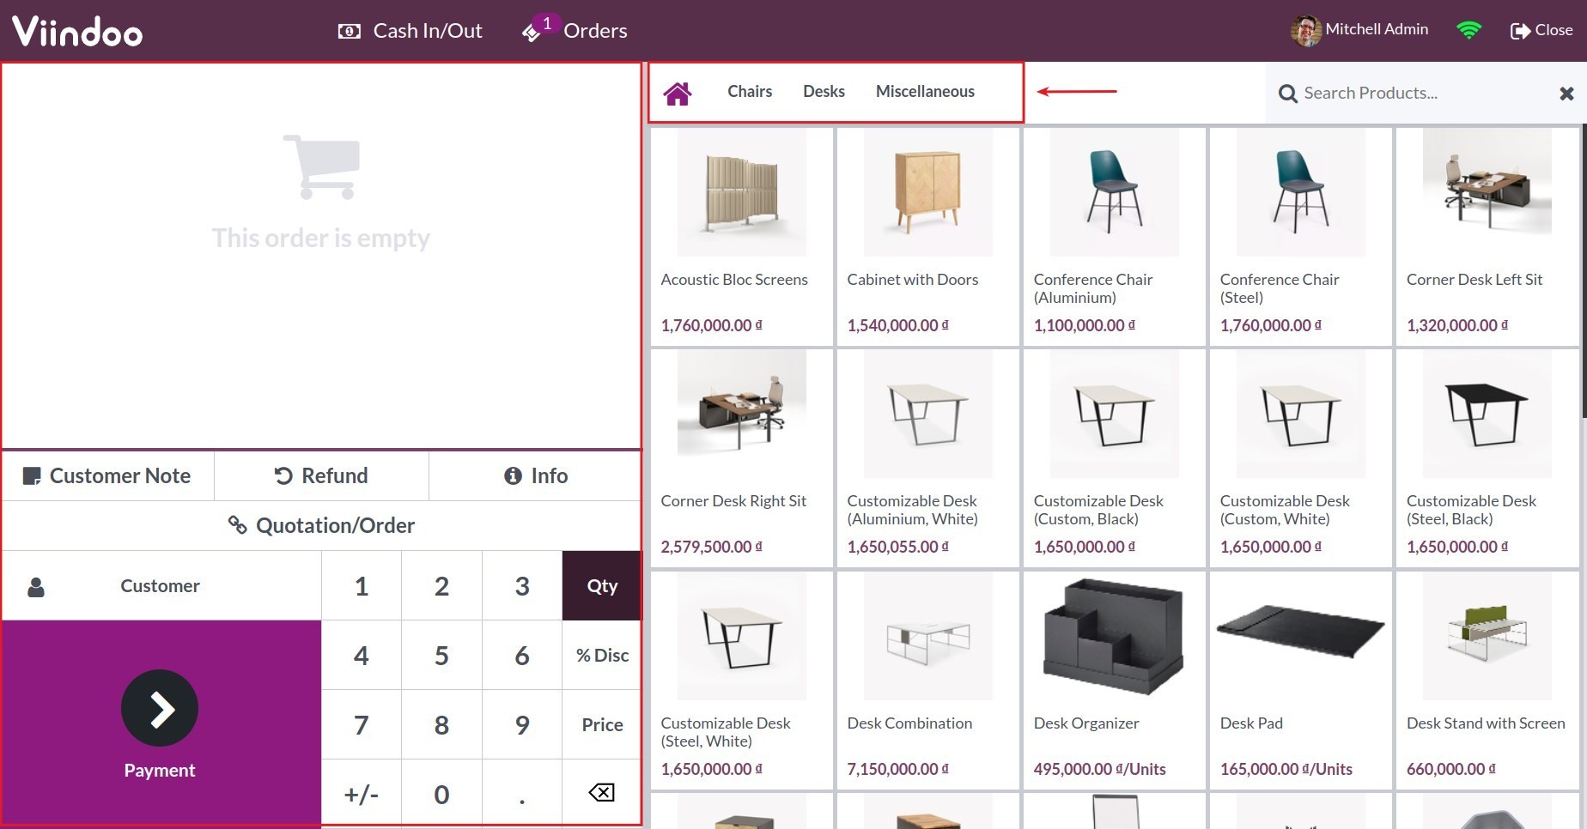Click the Quotation/Order link icon
The image size is (1587, 829).
click(238, 524)
